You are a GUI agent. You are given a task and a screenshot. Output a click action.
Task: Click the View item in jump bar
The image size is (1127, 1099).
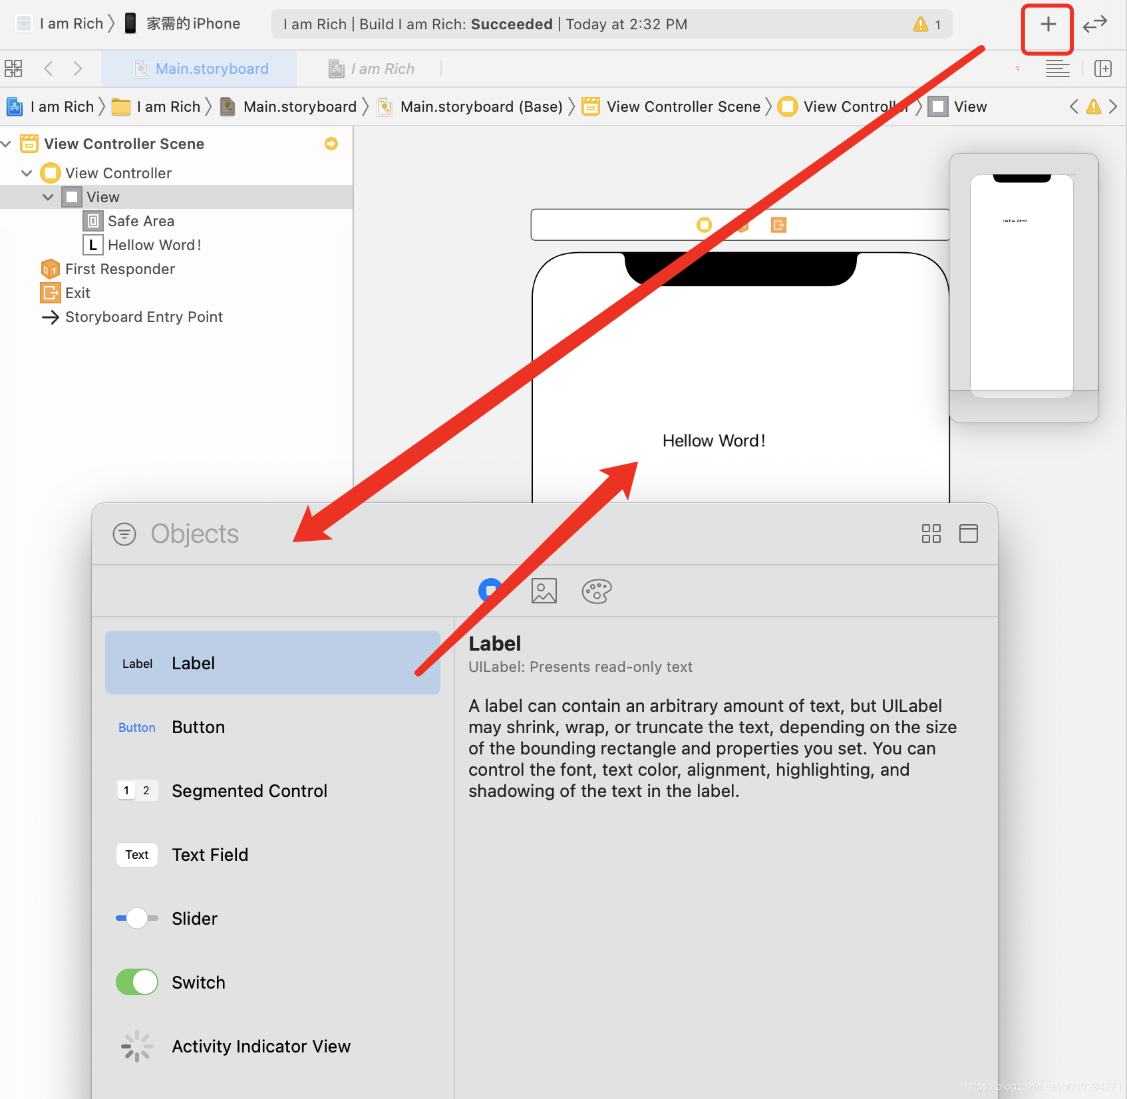click(x=958, y=106)
